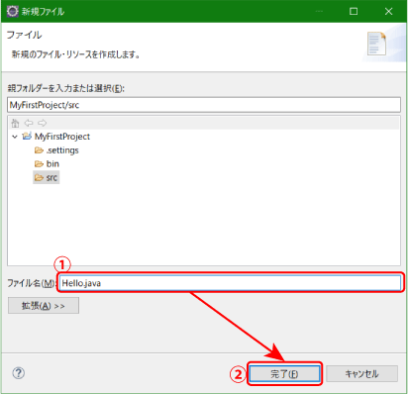
Task: Click the 完了(F) finish button
Action: [284, 374]
